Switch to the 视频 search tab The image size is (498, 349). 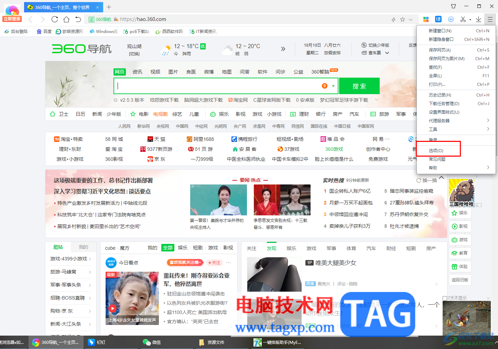(155, 72)
